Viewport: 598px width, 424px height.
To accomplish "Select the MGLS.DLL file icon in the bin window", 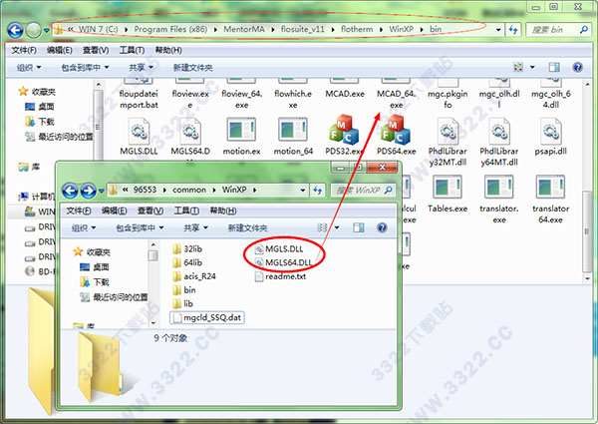I will tap(139, 132).
